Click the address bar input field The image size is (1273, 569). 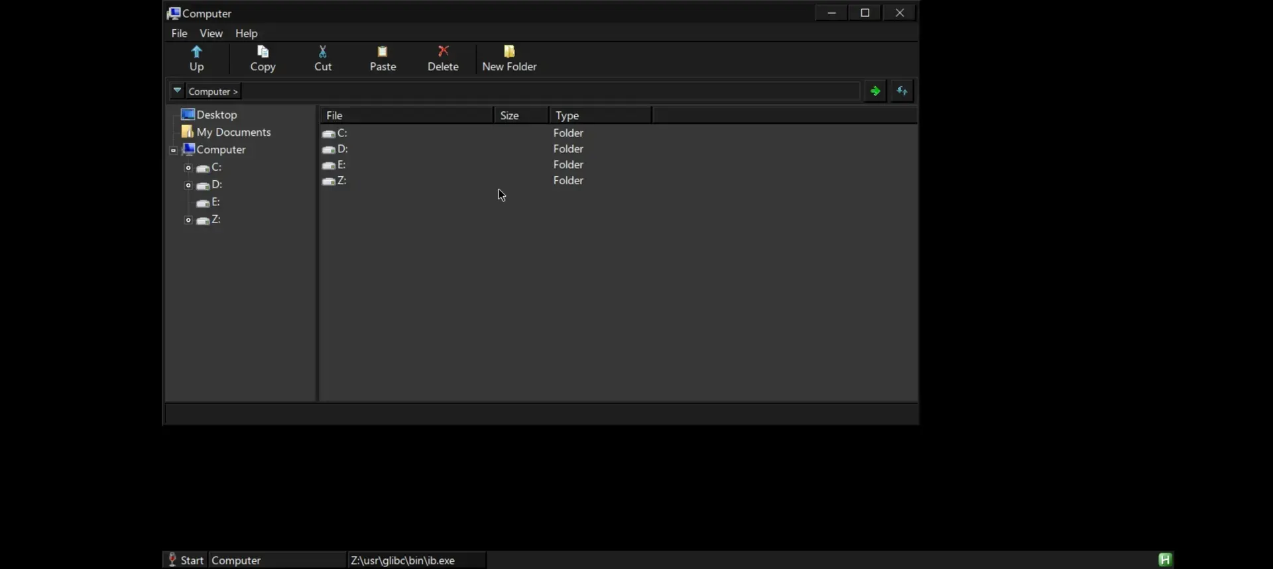550,91
